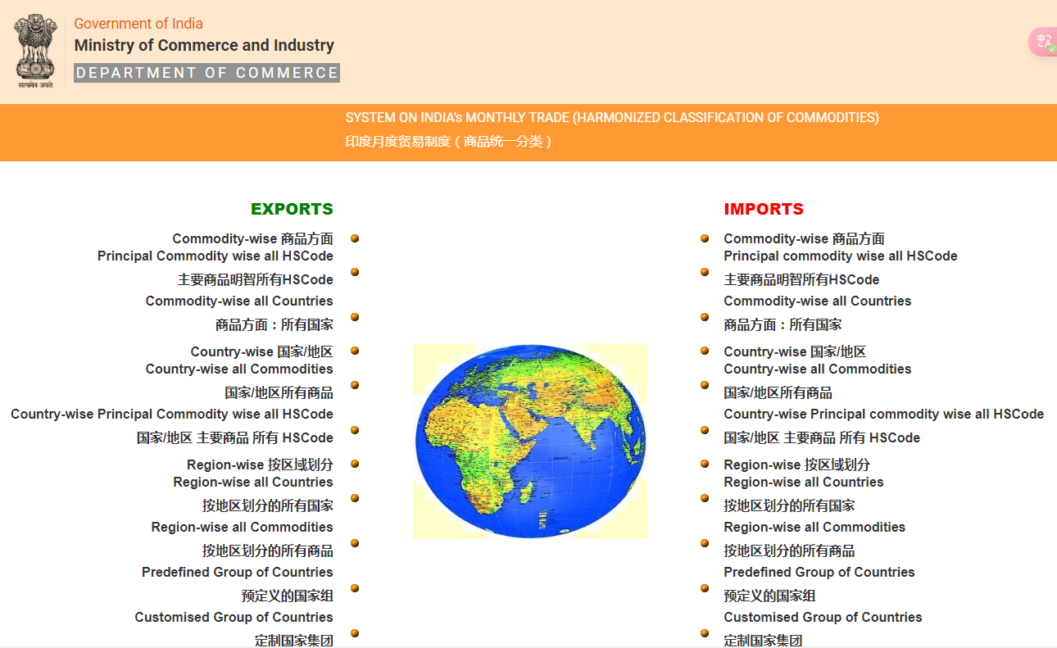Select bullet beside Exports Region-wise all Countries
1057x648 pixels.
click(x=355, y=498)
